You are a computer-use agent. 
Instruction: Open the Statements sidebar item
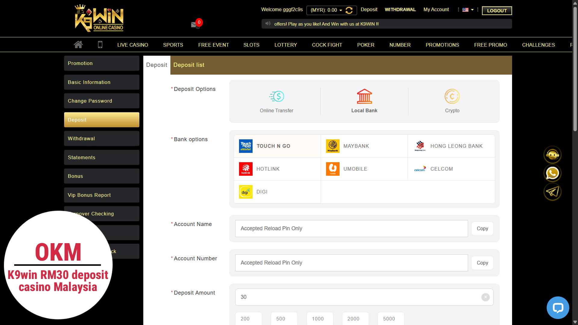coord(102,157)
